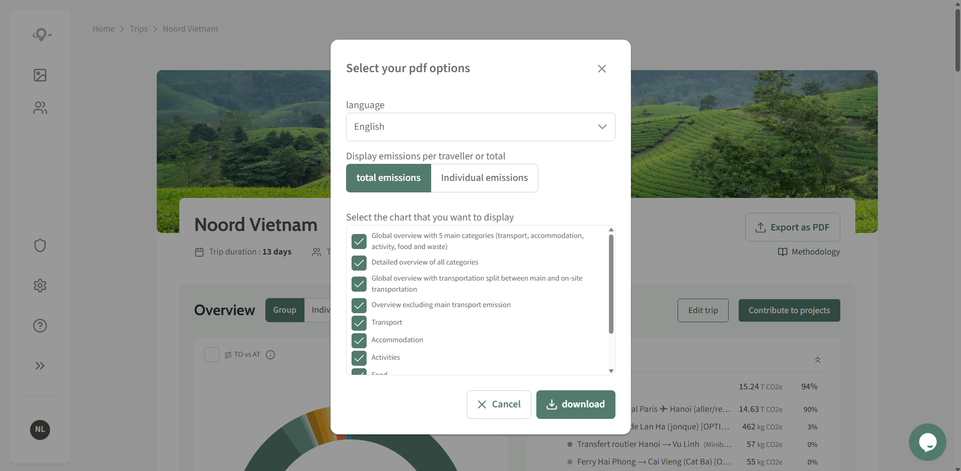The width and height of the screenshot is (961, 471).
Task: Click chart list scroll down arrow
Action: pyautogui.click(x=611, y=371)
